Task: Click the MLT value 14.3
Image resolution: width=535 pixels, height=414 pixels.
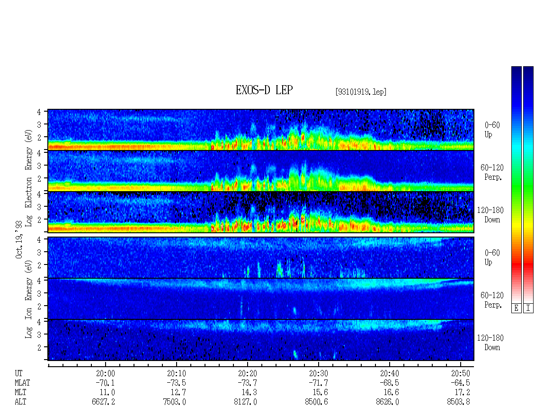Action: [249, 393]
